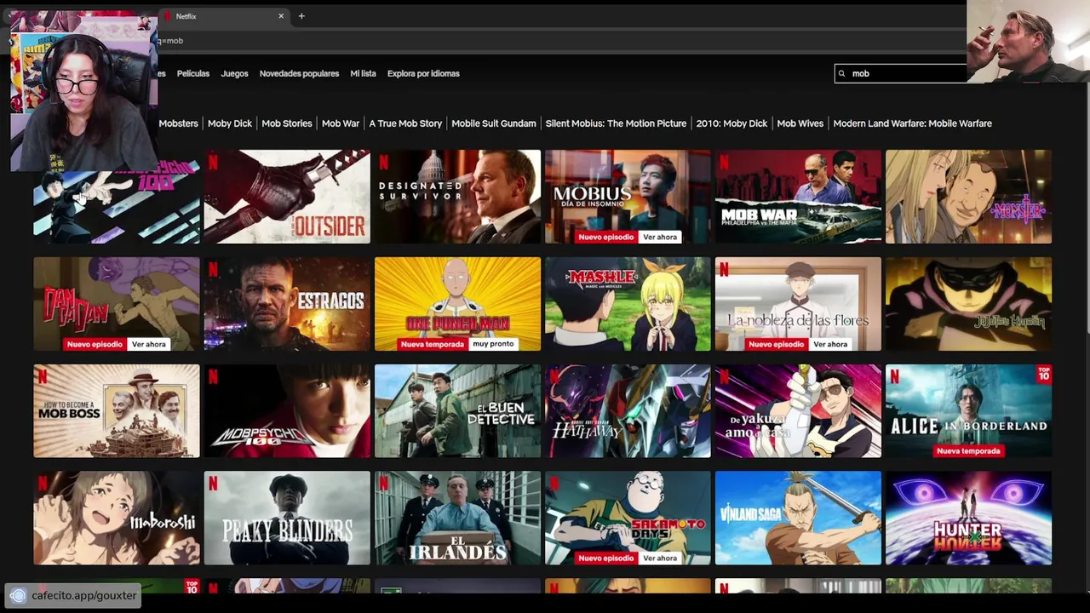Open the Hunter x Hunter thumbnail
The height and width of the screenshot is (613, 1090).
pyautogui.click(x=968, y=518)
